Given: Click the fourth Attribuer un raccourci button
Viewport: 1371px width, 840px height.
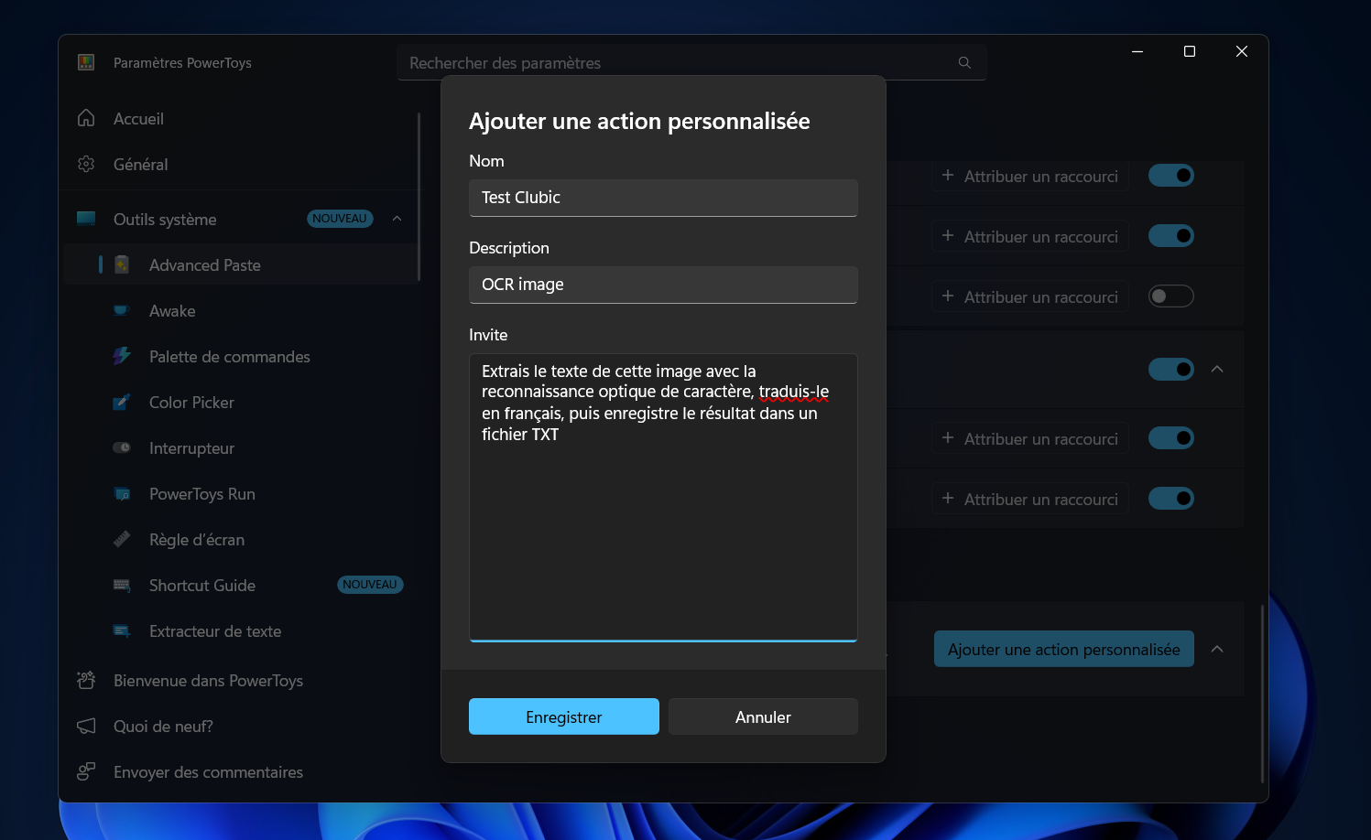Looking at the screenshot, I should 1030,438.
